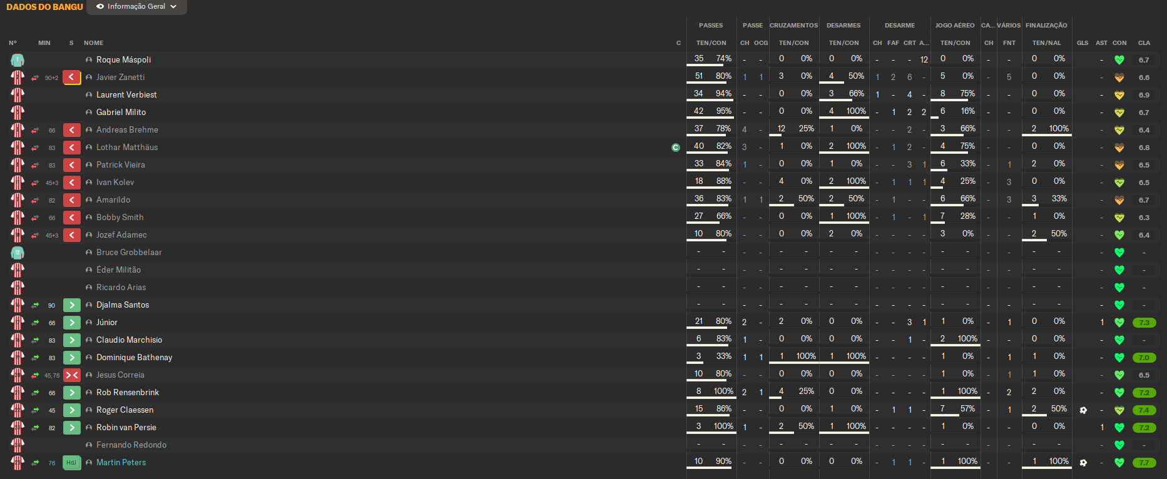This screenshot has height=479, width=1167.
Task: Click Gabriel Milito's 95% pass completion
Action: 724,111
